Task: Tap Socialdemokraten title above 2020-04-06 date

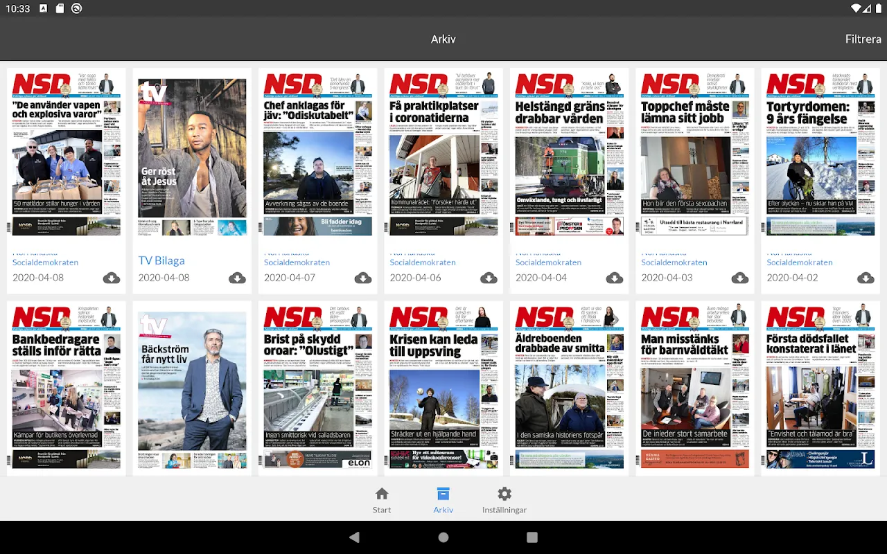Action: [423, 262]
